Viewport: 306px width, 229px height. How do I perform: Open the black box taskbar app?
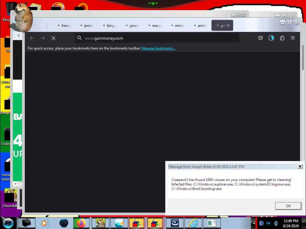point(26,223)
